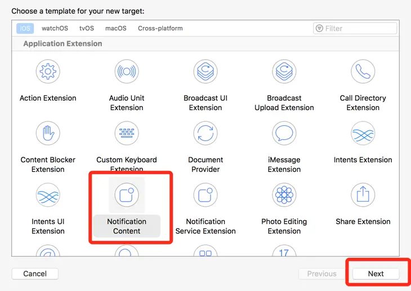Select the Broadcast Upload Extension icon
The width and height of the screenshot is (411, 291).
pos(284,71)
